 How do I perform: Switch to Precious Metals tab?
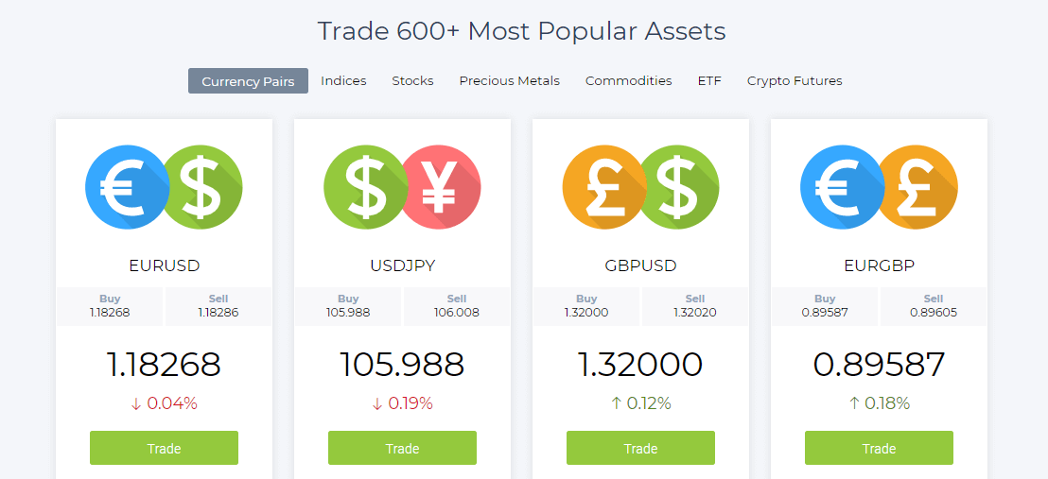tap(509, 81)
